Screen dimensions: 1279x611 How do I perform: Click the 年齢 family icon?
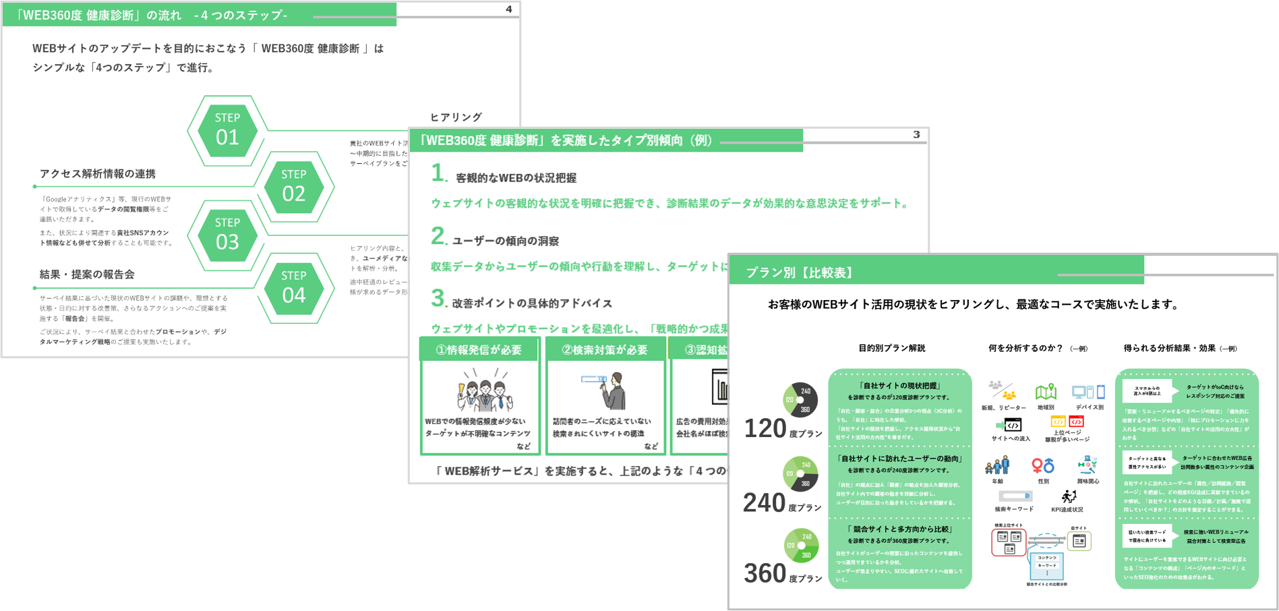pyautogui.click(x=997, y=465)
